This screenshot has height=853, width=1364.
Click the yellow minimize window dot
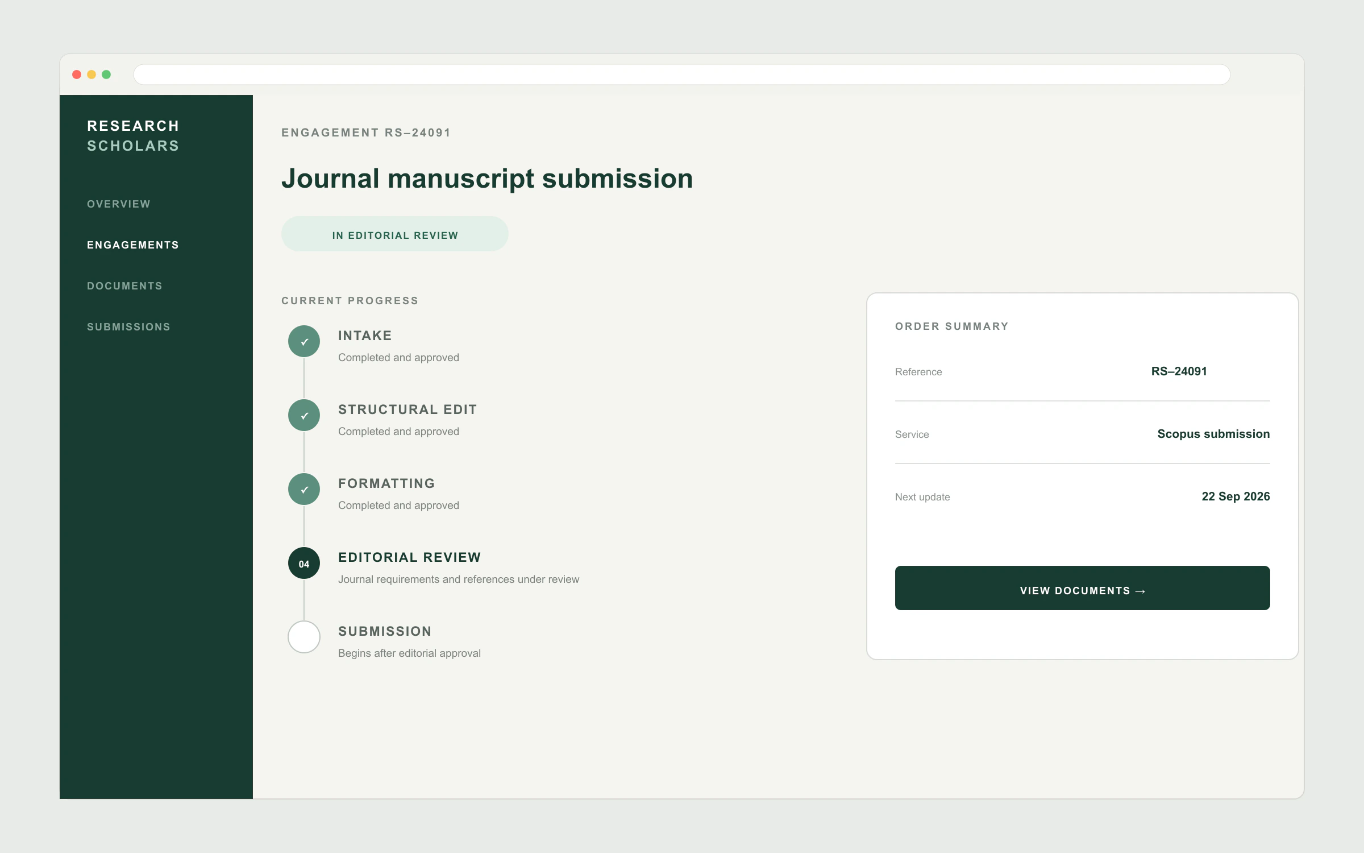(92, 74)
